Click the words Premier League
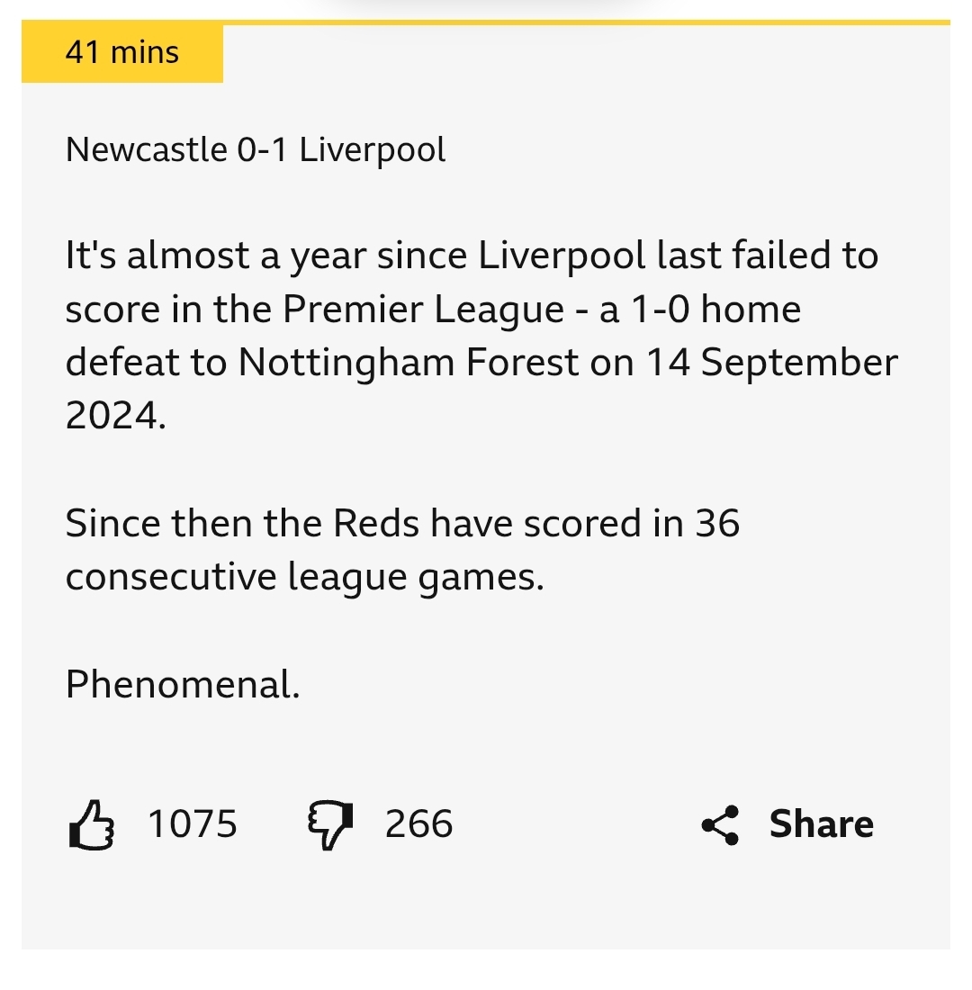Image resolution: width=972 pixels, height=990 pixels. point(423,310)
